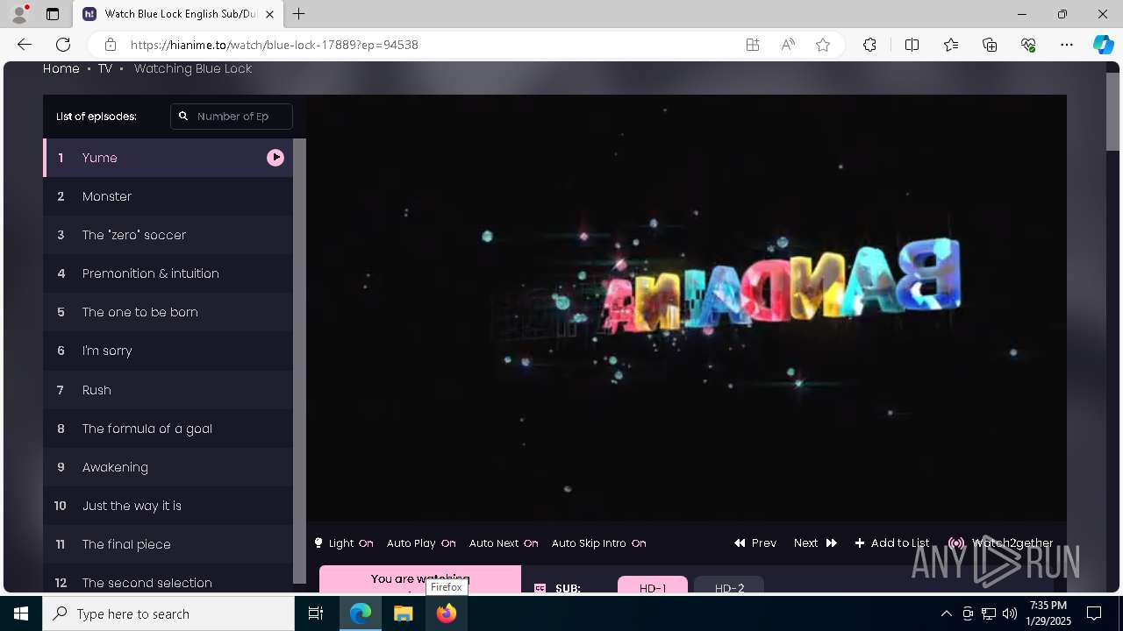The width and height of the screenshot is (1123, 631).
Task: Show hidden system tray icons
Action: (946, 613)
